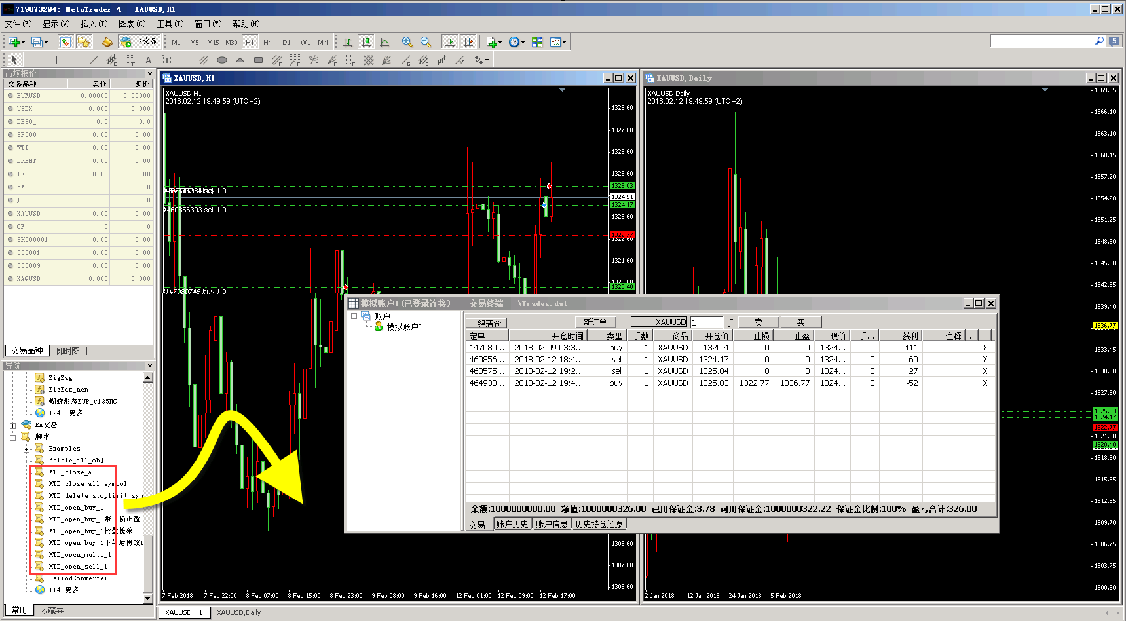Toggle chart auto-scroll button
This screenshot has height=621, width=1126.
pos(450,42)
